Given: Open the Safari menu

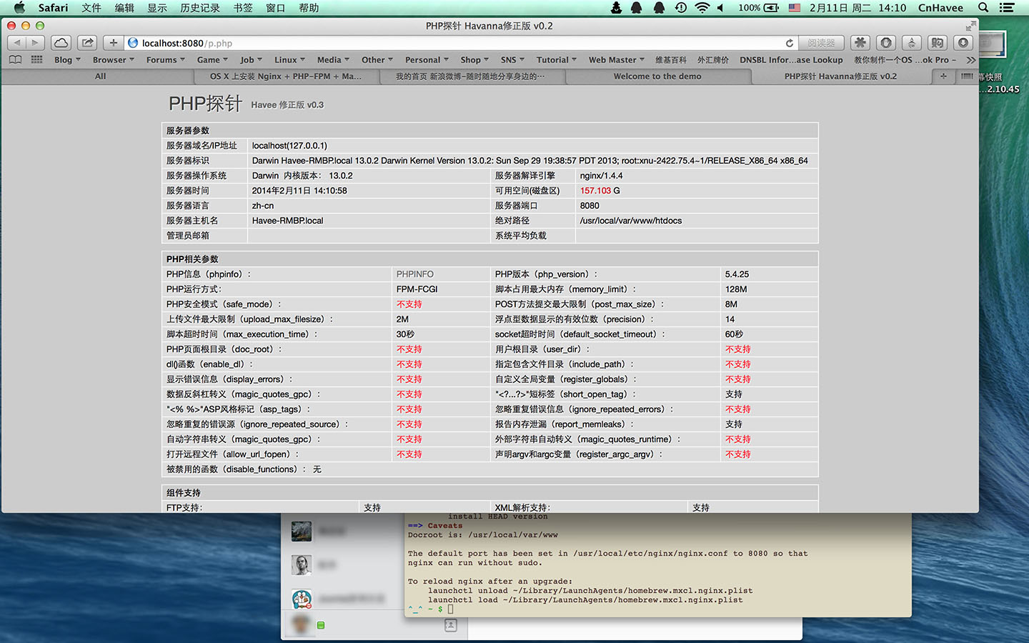Looking at the screenshot, I should [53, 8].
